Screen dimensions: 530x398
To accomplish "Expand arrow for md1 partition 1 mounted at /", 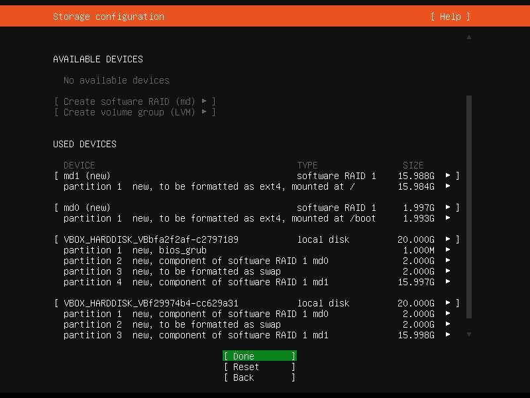I will [448, 186].
